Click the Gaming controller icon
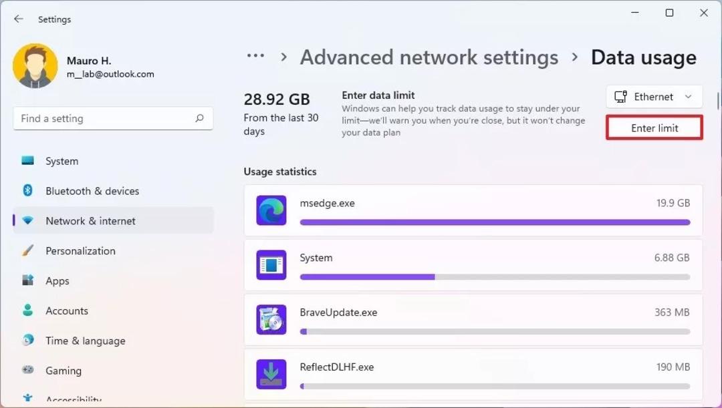This screenshot has height=408, width=722. [x=27, y=370]
